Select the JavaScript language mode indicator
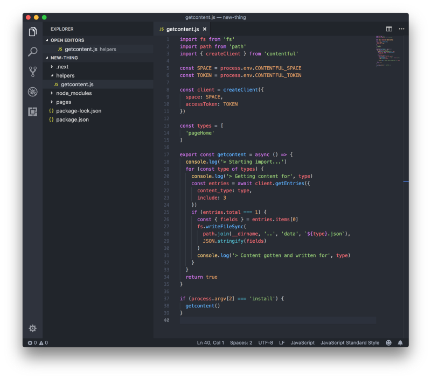Screen dimensions: 431x379 pos(302,342)
